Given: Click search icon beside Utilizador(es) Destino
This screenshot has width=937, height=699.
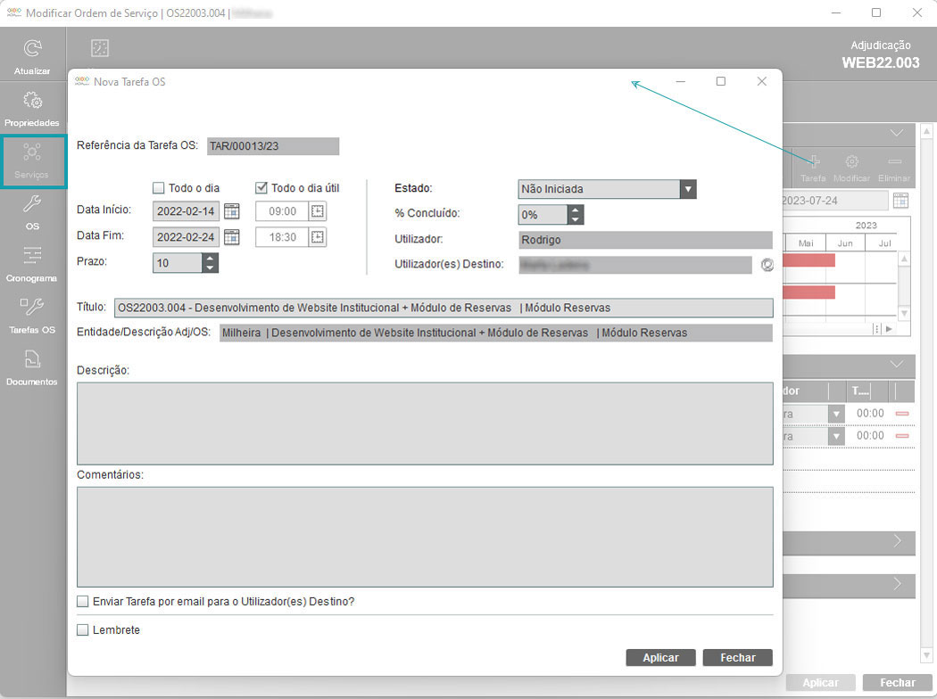Looking at the screenshot, I should 766,265.
